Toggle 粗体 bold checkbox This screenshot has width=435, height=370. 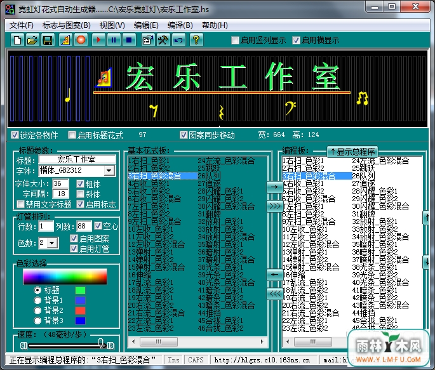click(80, 184)
